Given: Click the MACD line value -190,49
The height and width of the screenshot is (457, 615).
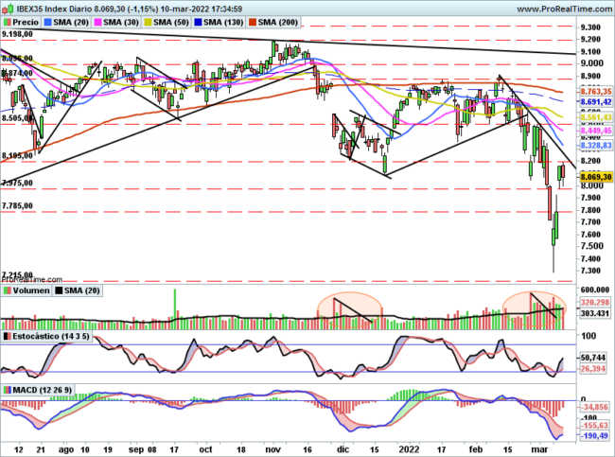Looking at the screenshot, I should [594, 436].
